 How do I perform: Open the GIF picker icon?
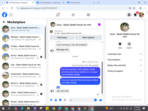coord(65,100)
